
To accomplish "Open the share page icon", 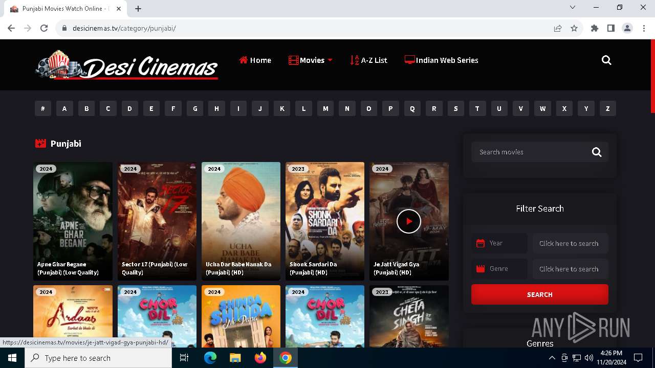I will pyautogui.click(x=558, y=28).
